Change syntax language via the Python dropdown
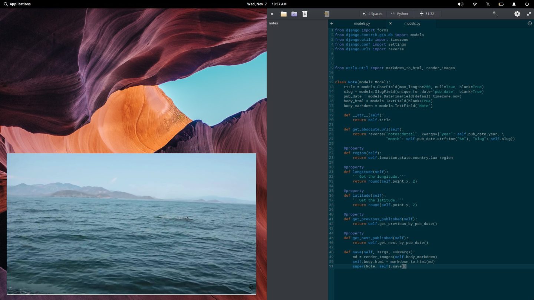This screenshot has height=300, width=534. (x=399, y=14)
